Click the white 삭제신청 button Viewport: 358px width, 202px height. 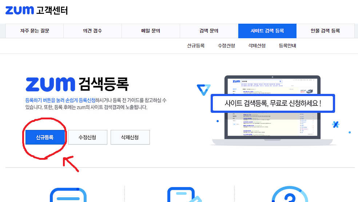click(130, 137)
